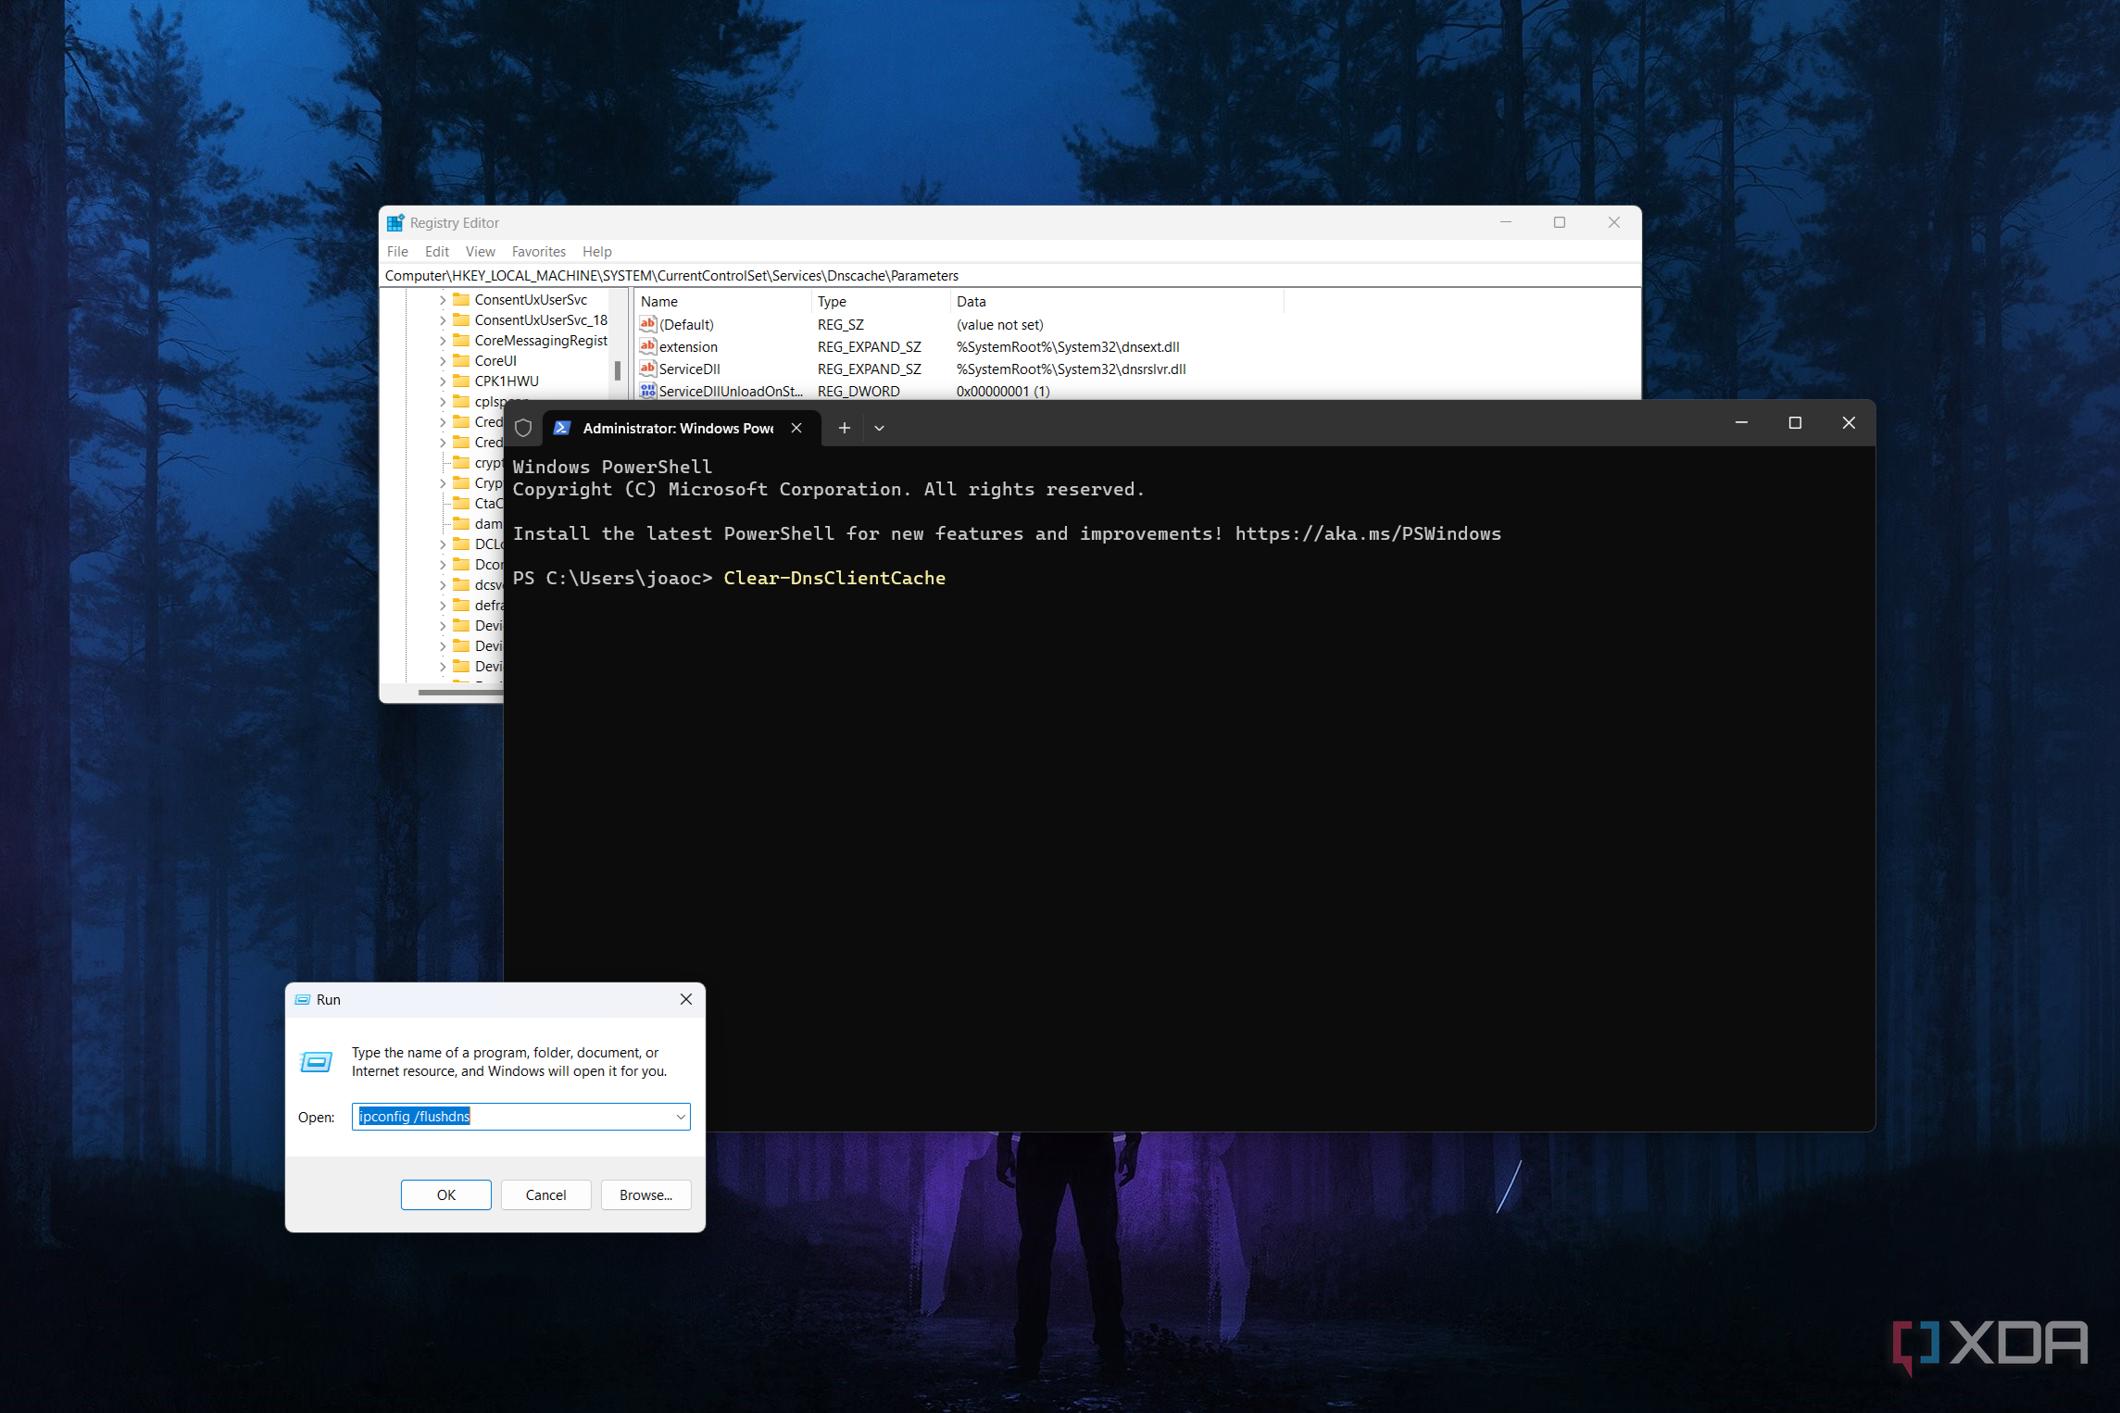Expand the CPK1HWU tree node

point(443,381)
